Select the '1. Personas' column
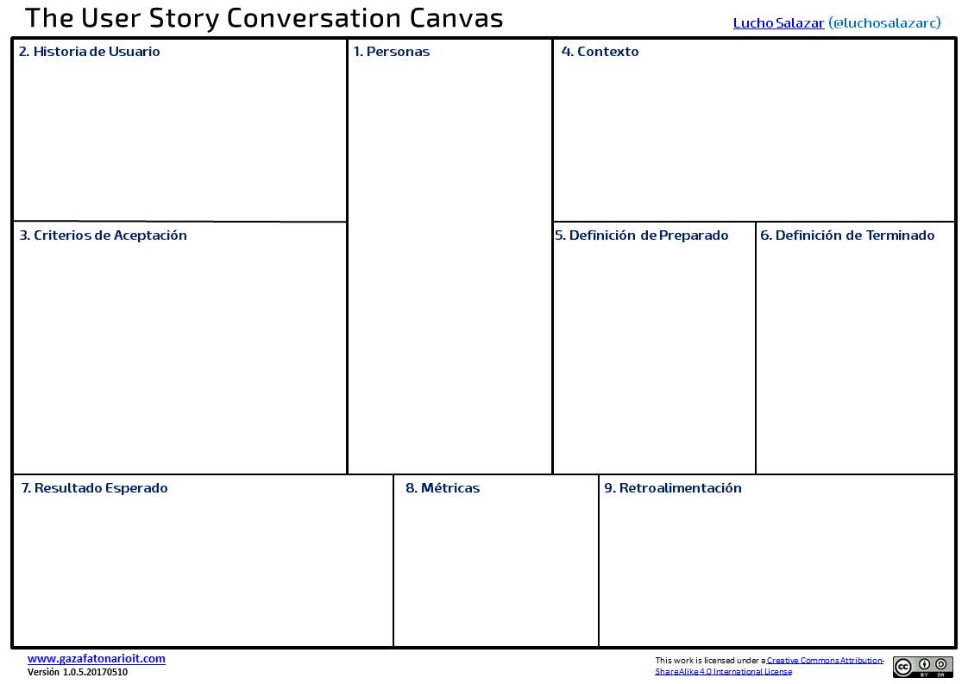 tap(450, 257)
